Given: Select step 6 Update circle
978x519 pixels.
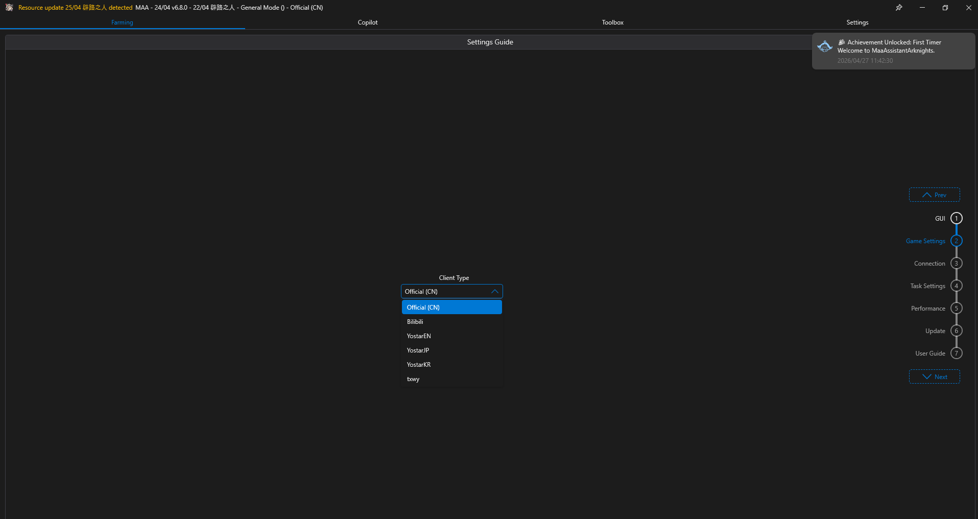Looking at the screenshot, I should pos(957,331).
